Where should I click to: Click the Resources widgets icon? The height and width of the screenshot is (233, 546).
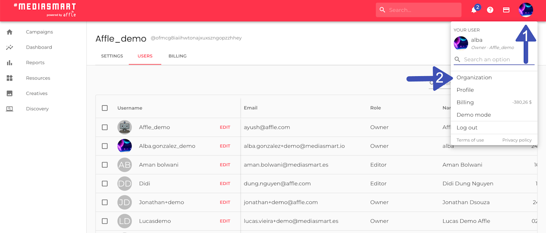[x=9, y=78]
